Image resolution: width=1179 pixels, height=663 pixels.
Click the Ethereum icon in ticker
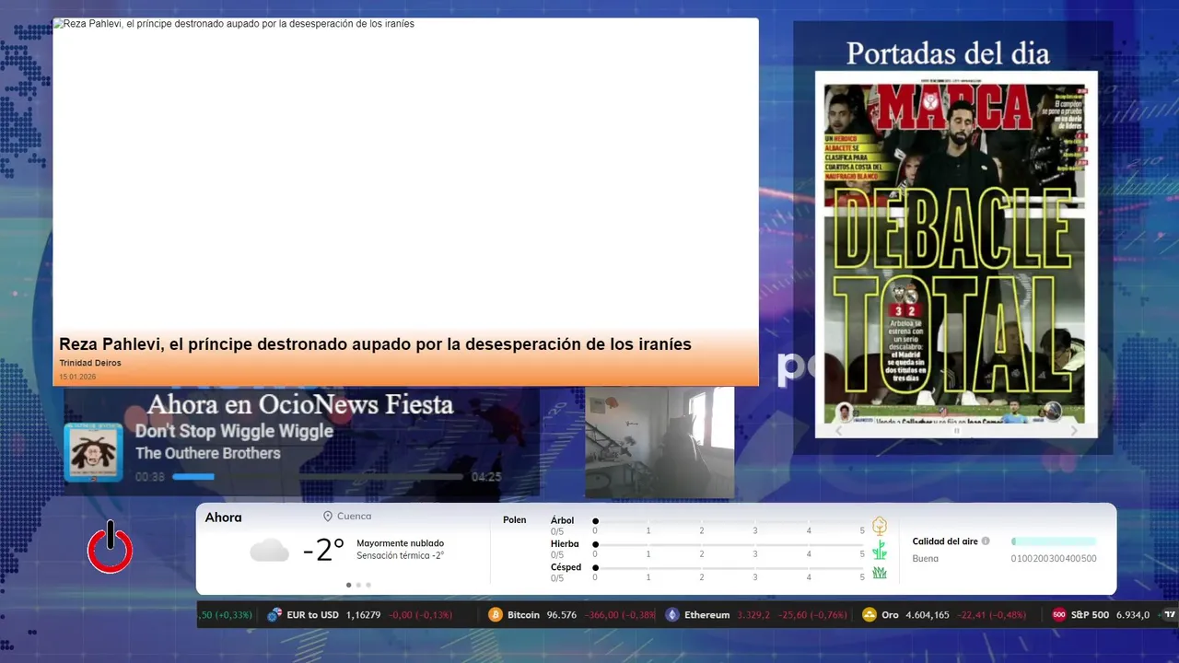(672, 615)
